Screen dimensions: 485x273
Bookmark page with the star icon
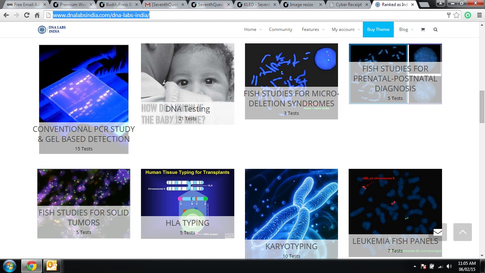pyautogui.click(x=457, y=15)
